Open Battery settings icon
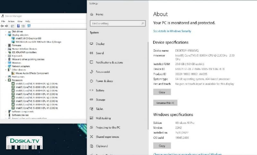This screenshot has width=257, height=155. pyautogui.click(x=92, y=90)
